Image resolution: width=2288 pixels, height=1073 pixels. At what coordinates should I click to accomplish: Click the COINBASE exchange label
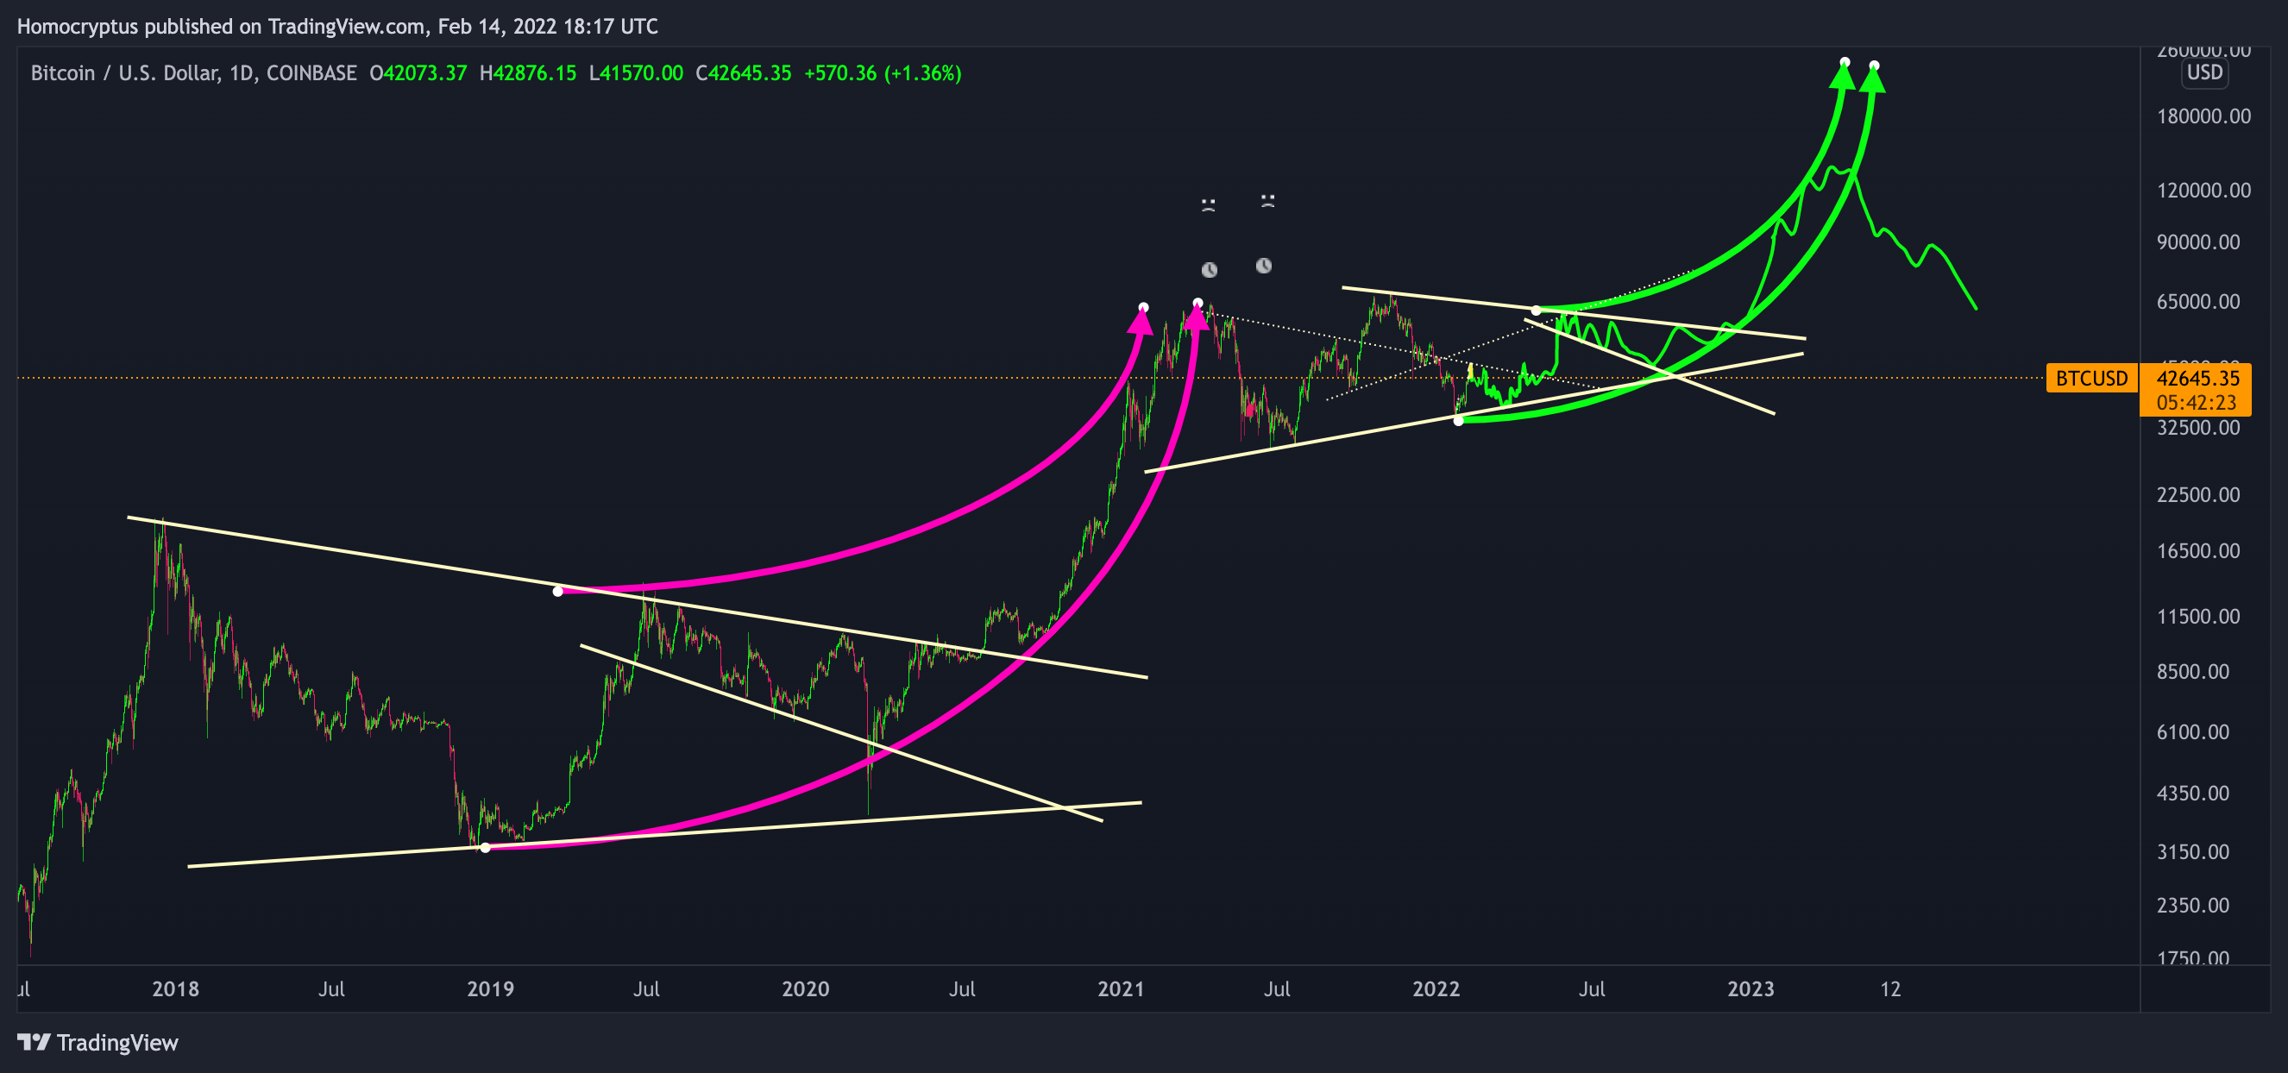pyautogui.click(x=311, y=72)
